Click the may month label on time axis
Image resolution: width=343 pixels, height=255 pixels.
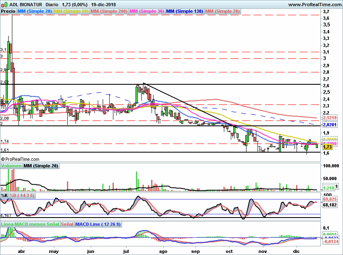coord(54,251)
